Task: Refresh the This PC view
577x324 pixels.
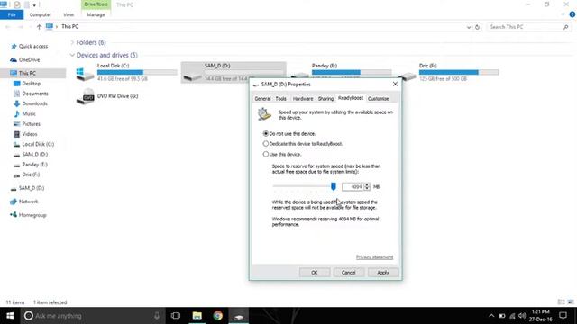Action: tap(477, 27)
